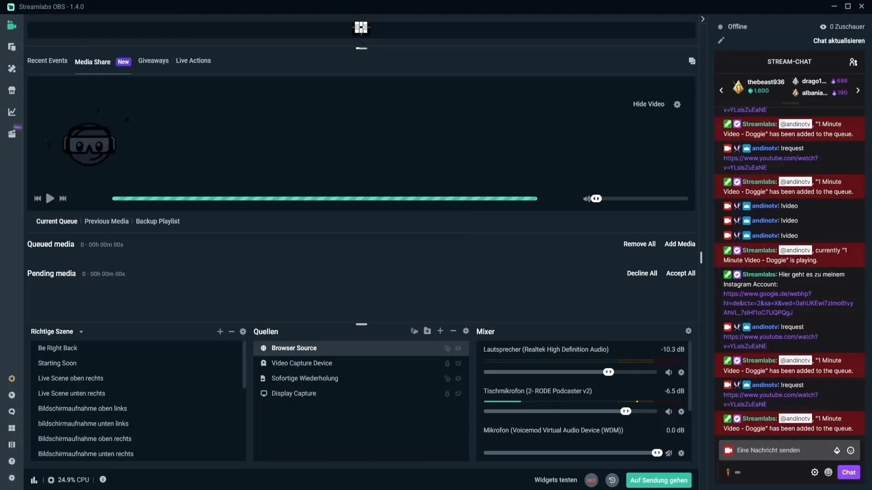Image resolution: width=872 pixels, height=490 pixels.
Task: Open the Editor camera icon in sidebar
Action: coord(12,25)
